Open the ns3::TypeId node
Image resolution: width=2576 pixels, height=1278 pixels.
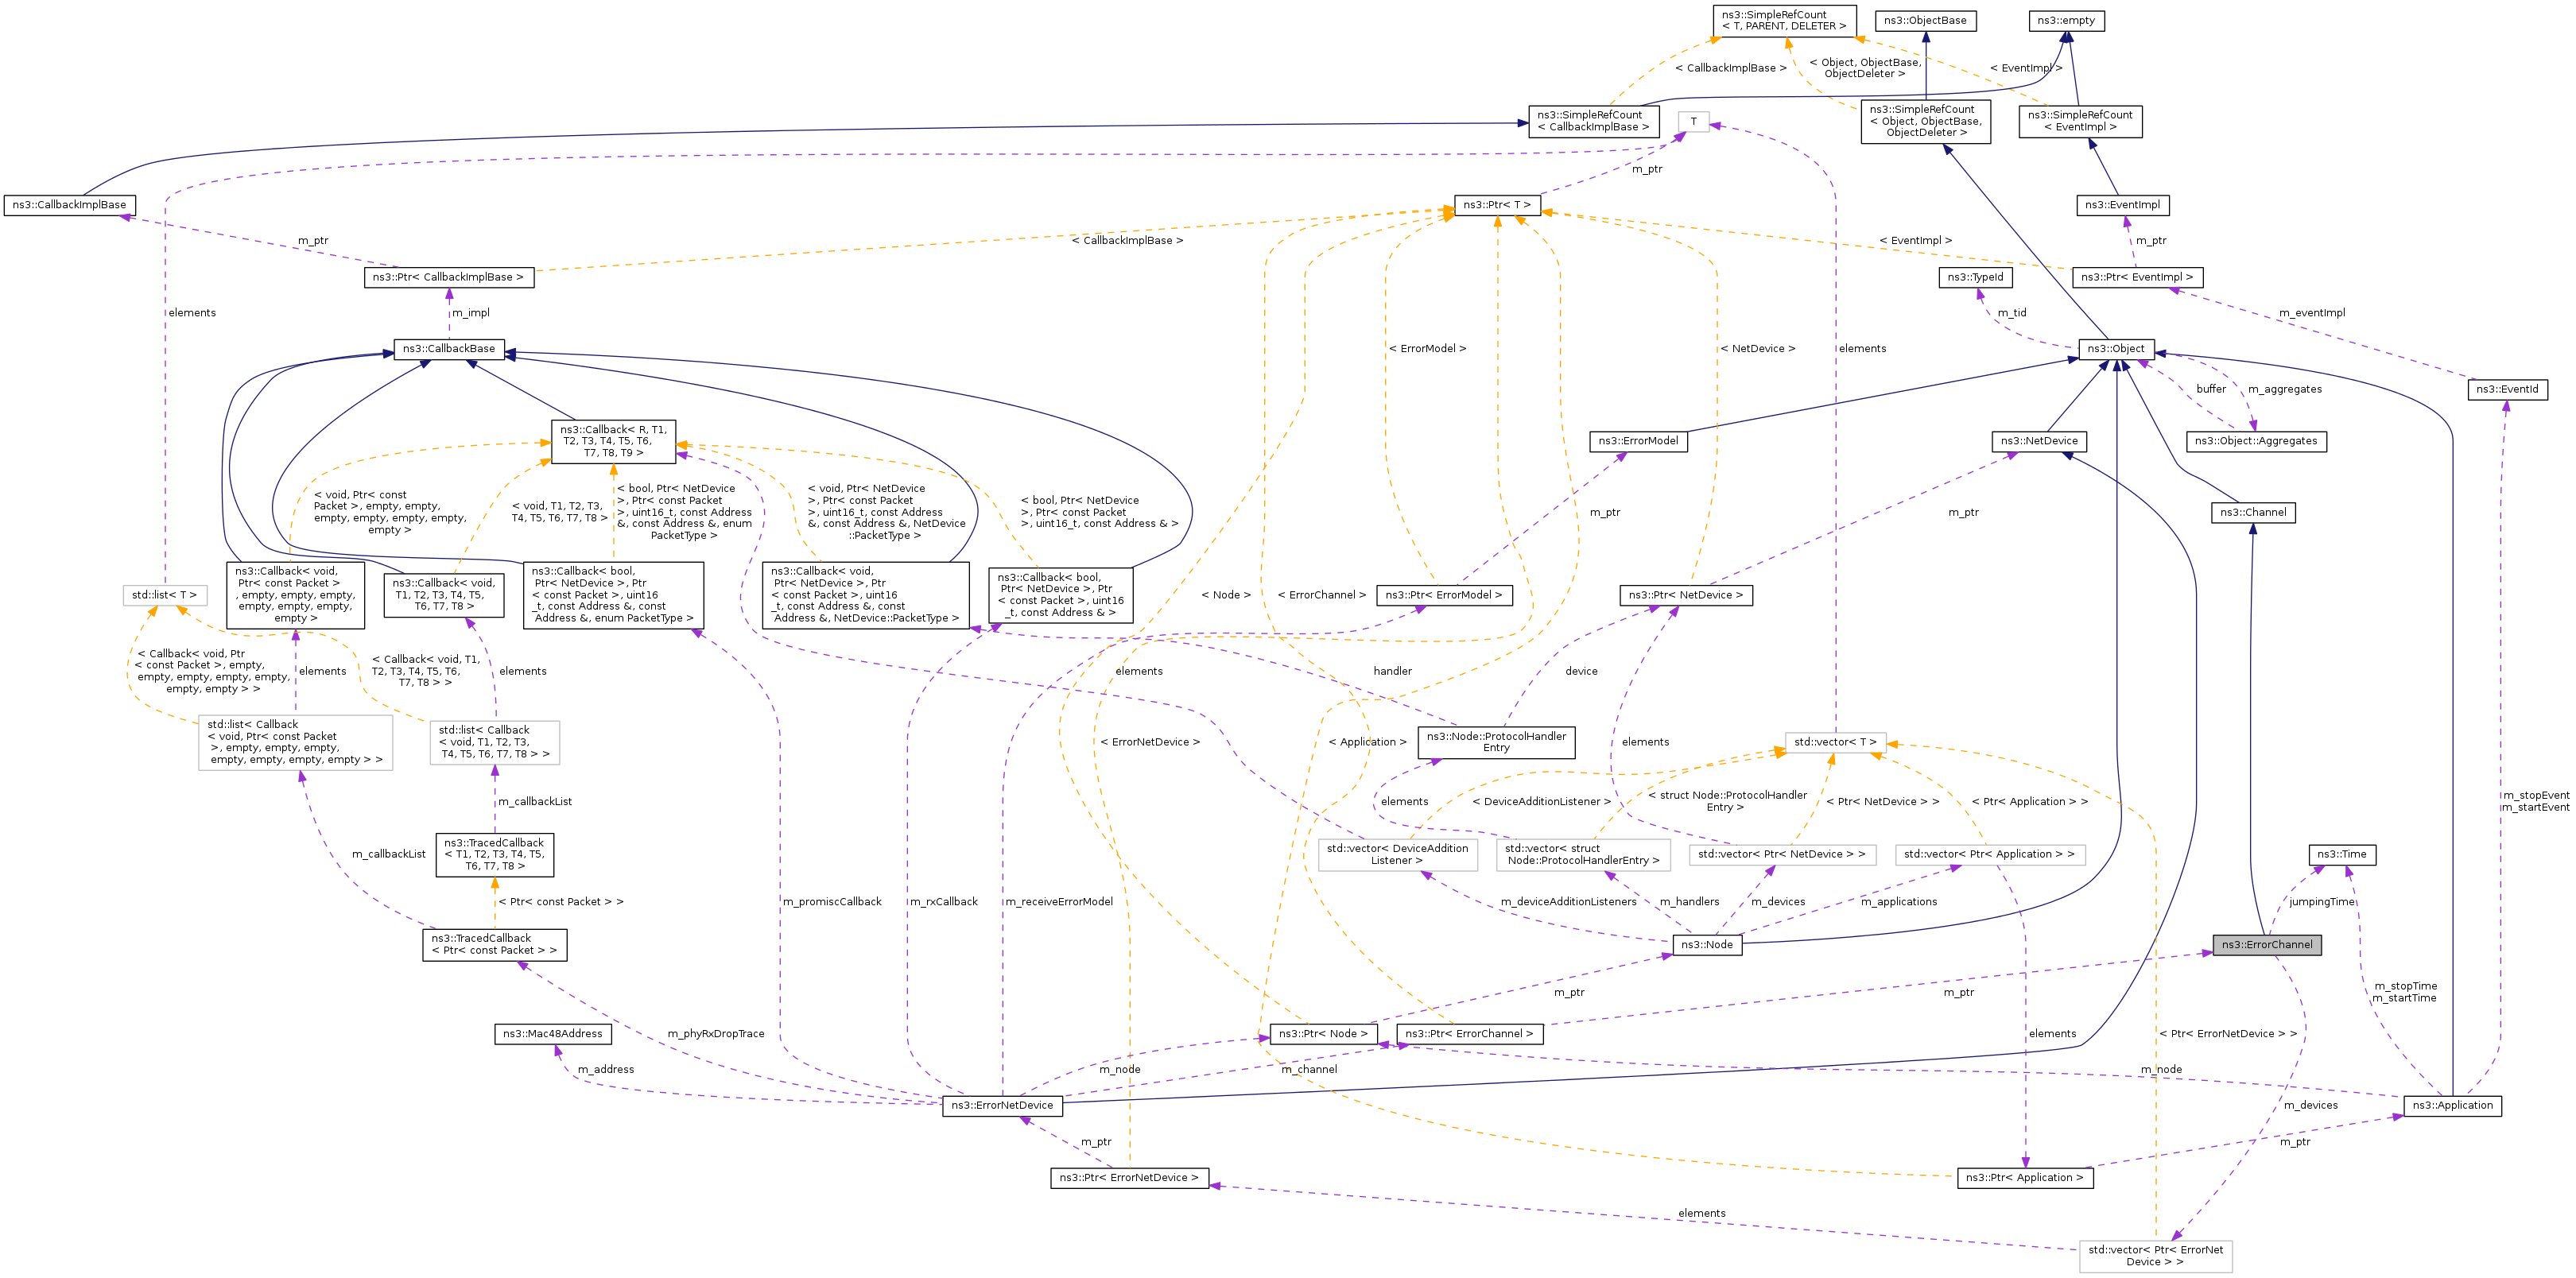(x=1975, y=277)
